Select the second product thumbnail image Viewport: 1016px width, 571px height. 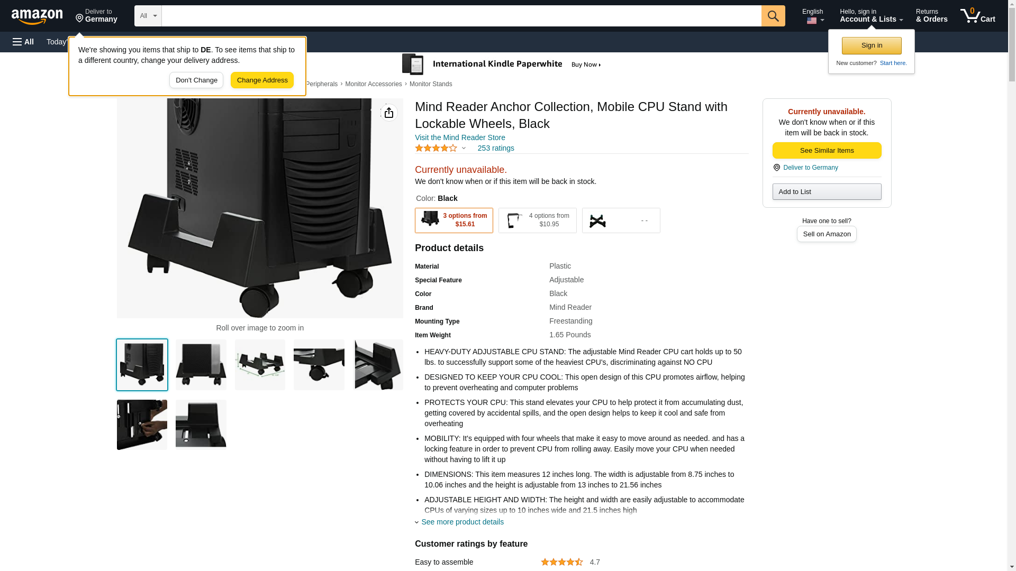201,365
